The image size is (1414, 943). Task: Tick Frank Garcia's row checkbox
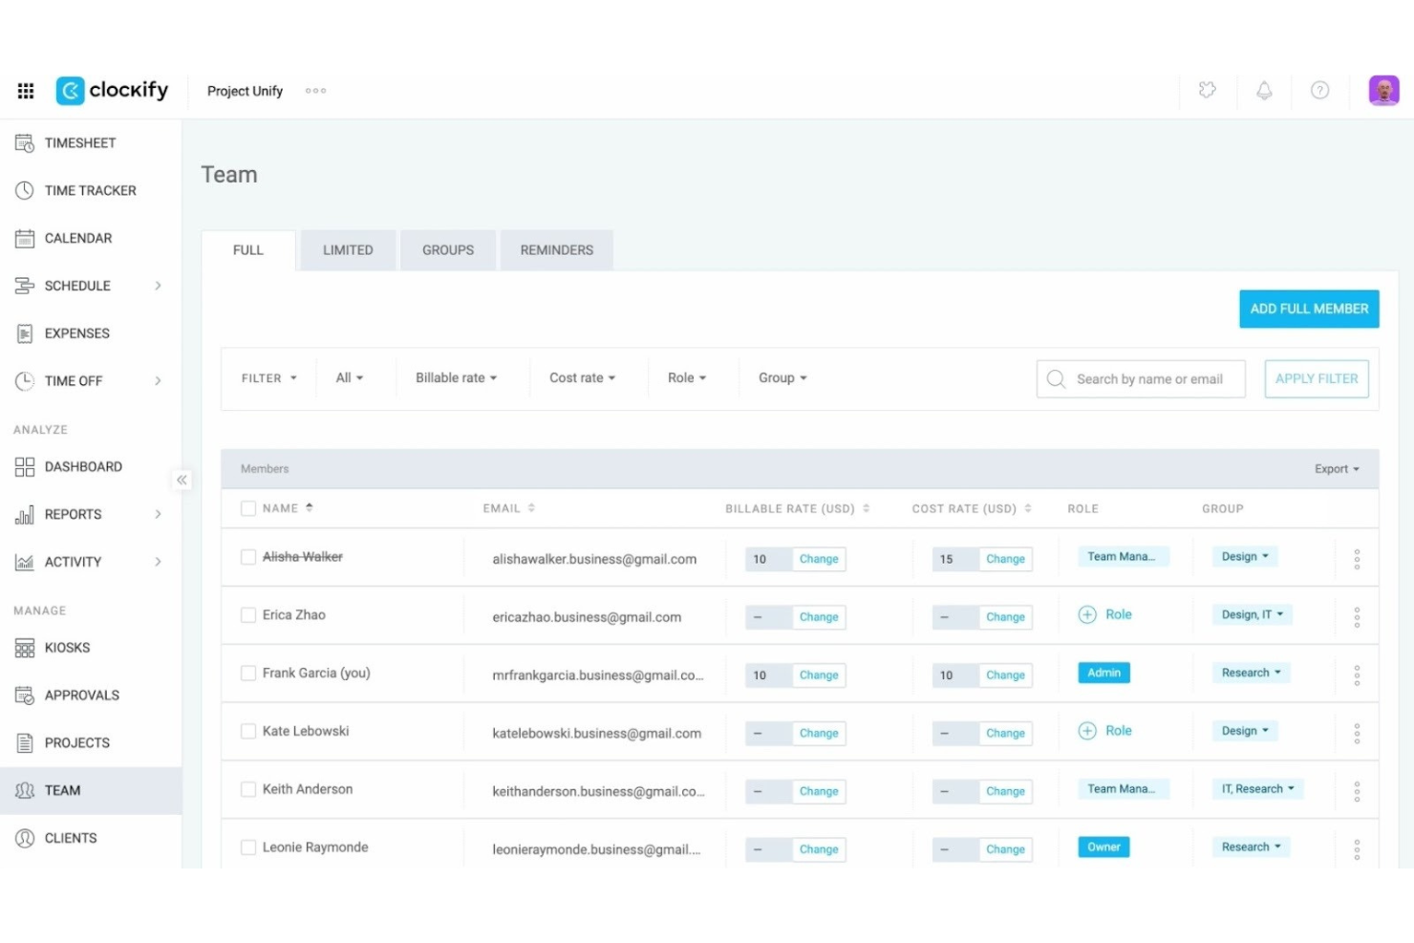(x=247, y=673)
